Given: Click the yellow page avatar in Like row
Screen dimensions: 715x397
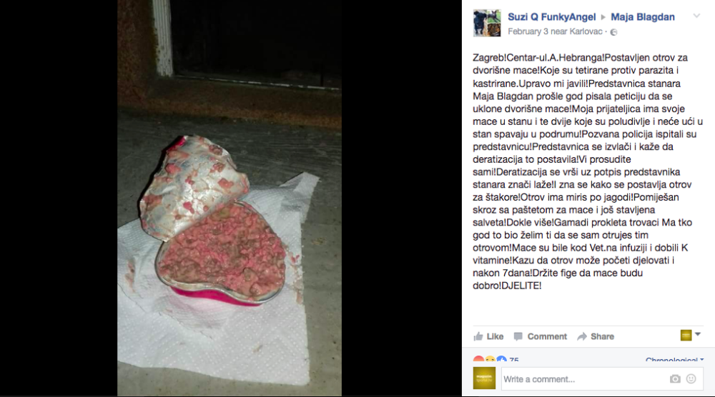Looking at the screenshot, I should point(686,336).
